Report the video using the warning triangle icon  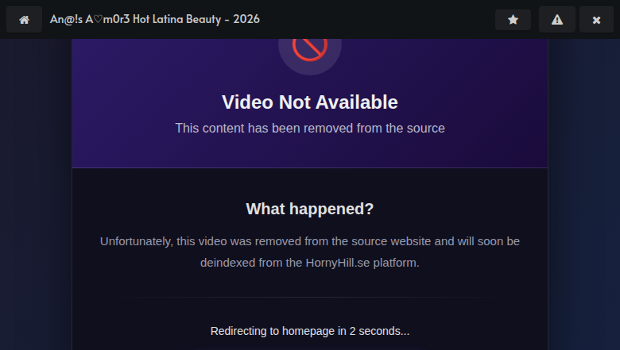click(x=557, y=20)
